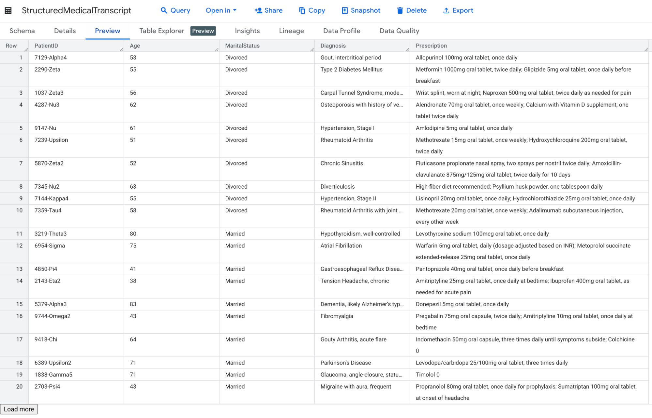This screenshot has width=652, height=418.
Task: Click the table icon beside StructuredMedicalTranscript
Action: click(x=8, y=10)
